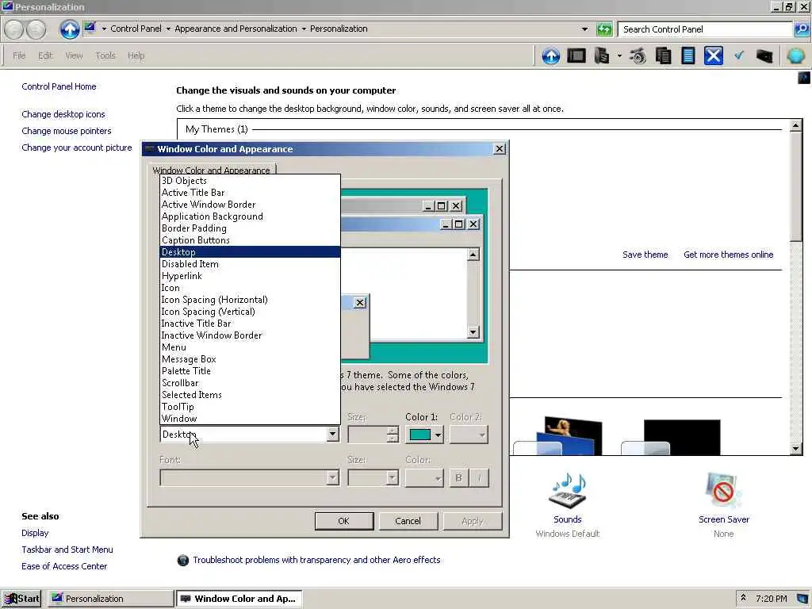Select 3D Objects from the list

(x=250, y=181)
